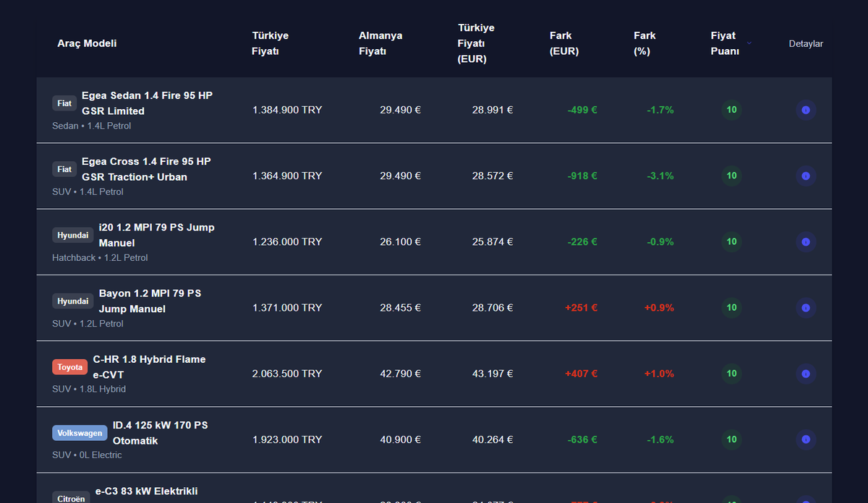868x503 pixels.
Task: Click price 1.364.900 TRY
Action: (287, 176)
